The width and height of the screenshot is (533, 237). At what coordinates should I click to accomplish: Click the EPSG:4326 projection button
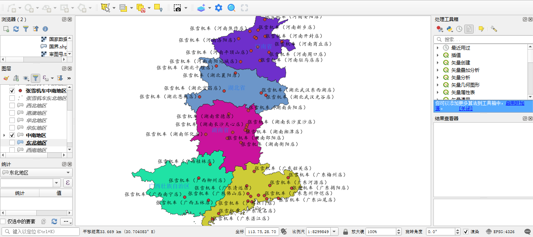[500, 232]
